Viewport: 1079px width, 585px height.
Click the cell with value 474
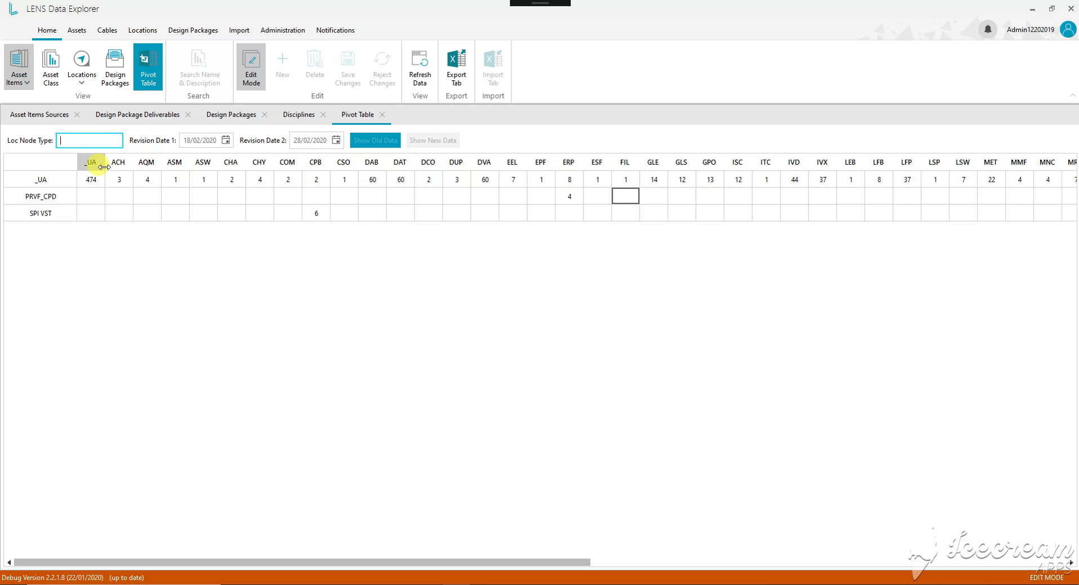tap(91, 180)
